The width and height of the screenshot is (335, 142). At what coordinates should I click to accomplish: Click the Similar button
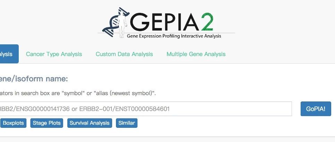(x=127, y=123)
